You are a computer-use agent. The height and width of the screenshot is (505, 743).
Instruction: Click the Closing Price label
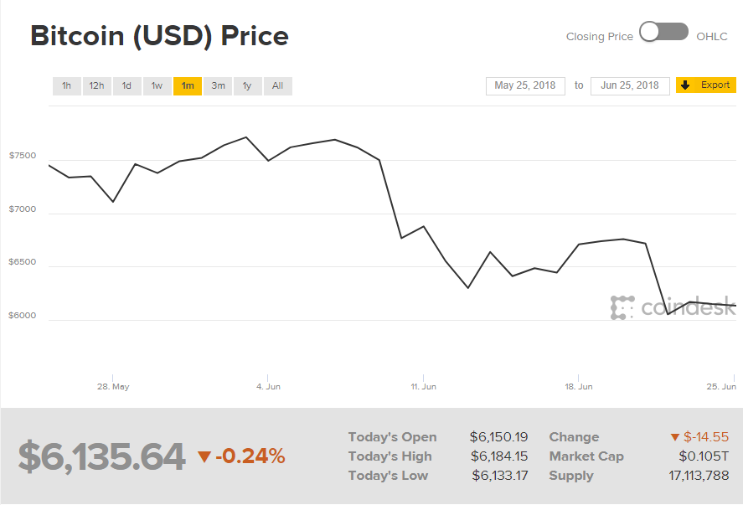click(x=600, y=37)
